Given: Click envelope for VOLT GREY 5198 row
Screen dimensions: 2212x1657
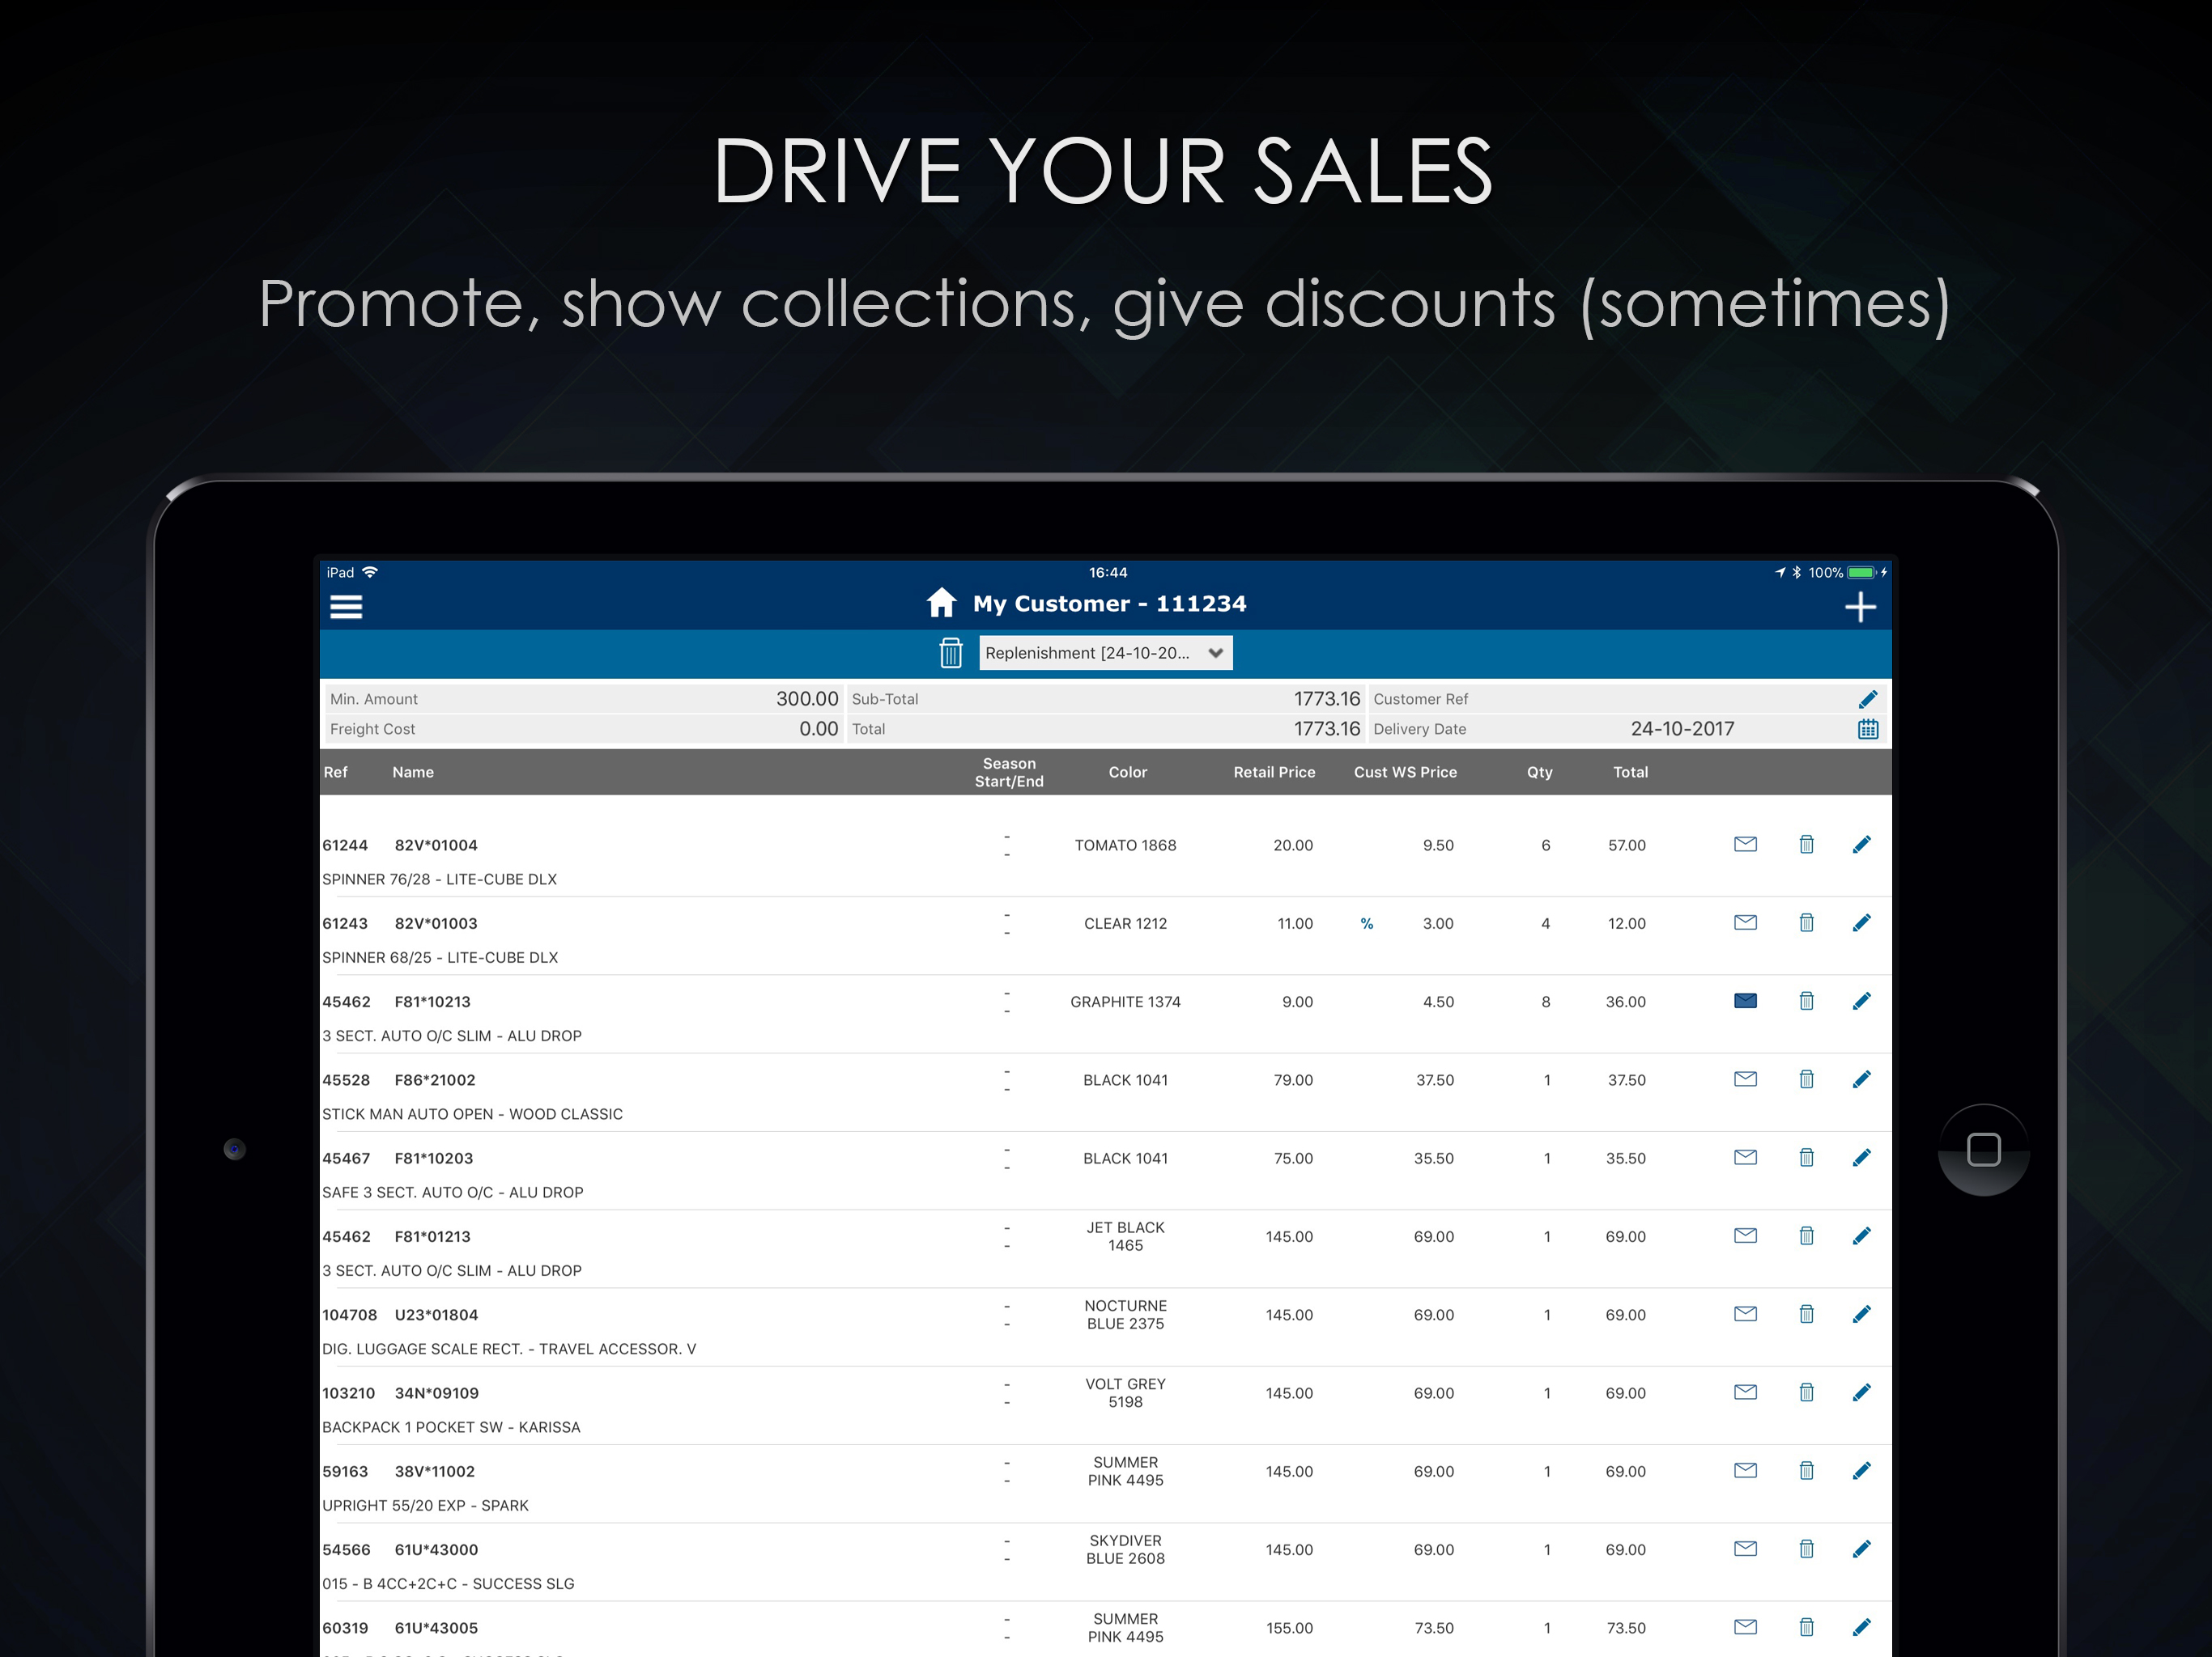Looking at the screenshot, I should [x=1745, y=1392].
